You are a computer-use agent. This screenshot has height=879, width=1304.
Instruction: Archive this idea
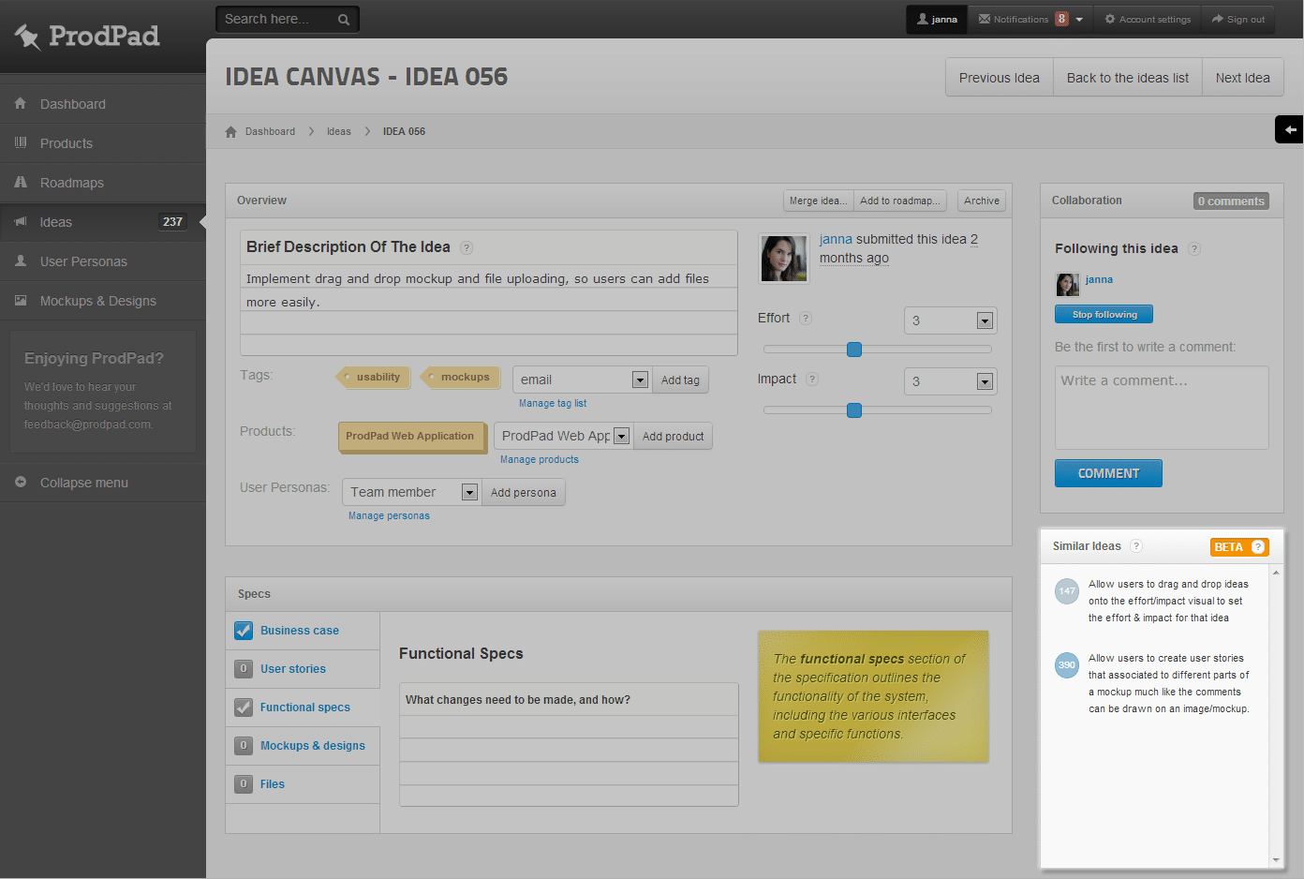click(982, 201)
